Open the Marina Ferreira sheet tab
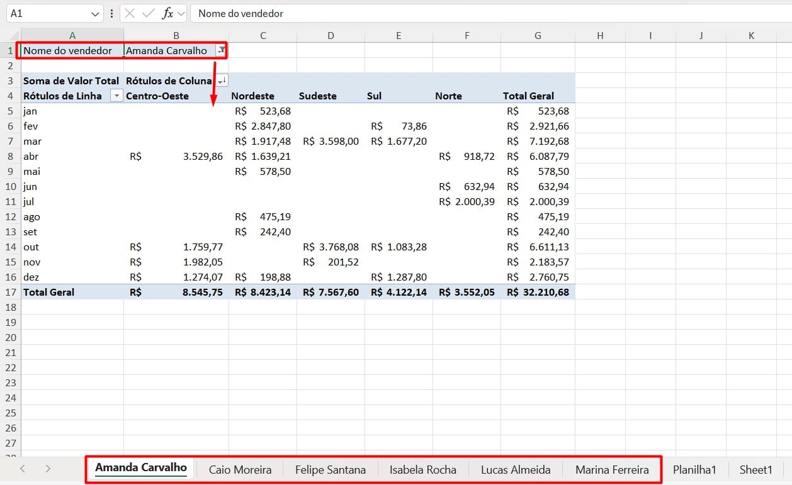This screenshot has width=792, height=485. click(612, 469)
